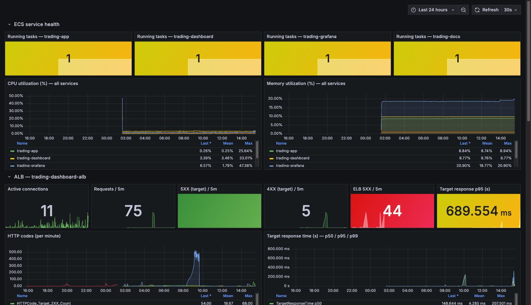Click the Target response p95 (s) title
The width and height of the screenshot is (531, 305).
(464, 189)
